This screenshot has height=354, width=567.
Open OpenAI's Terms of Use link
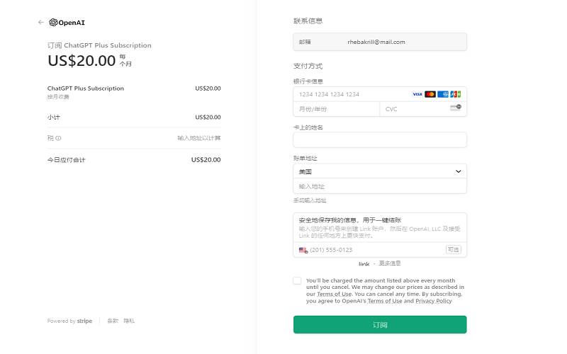[384, 301]
